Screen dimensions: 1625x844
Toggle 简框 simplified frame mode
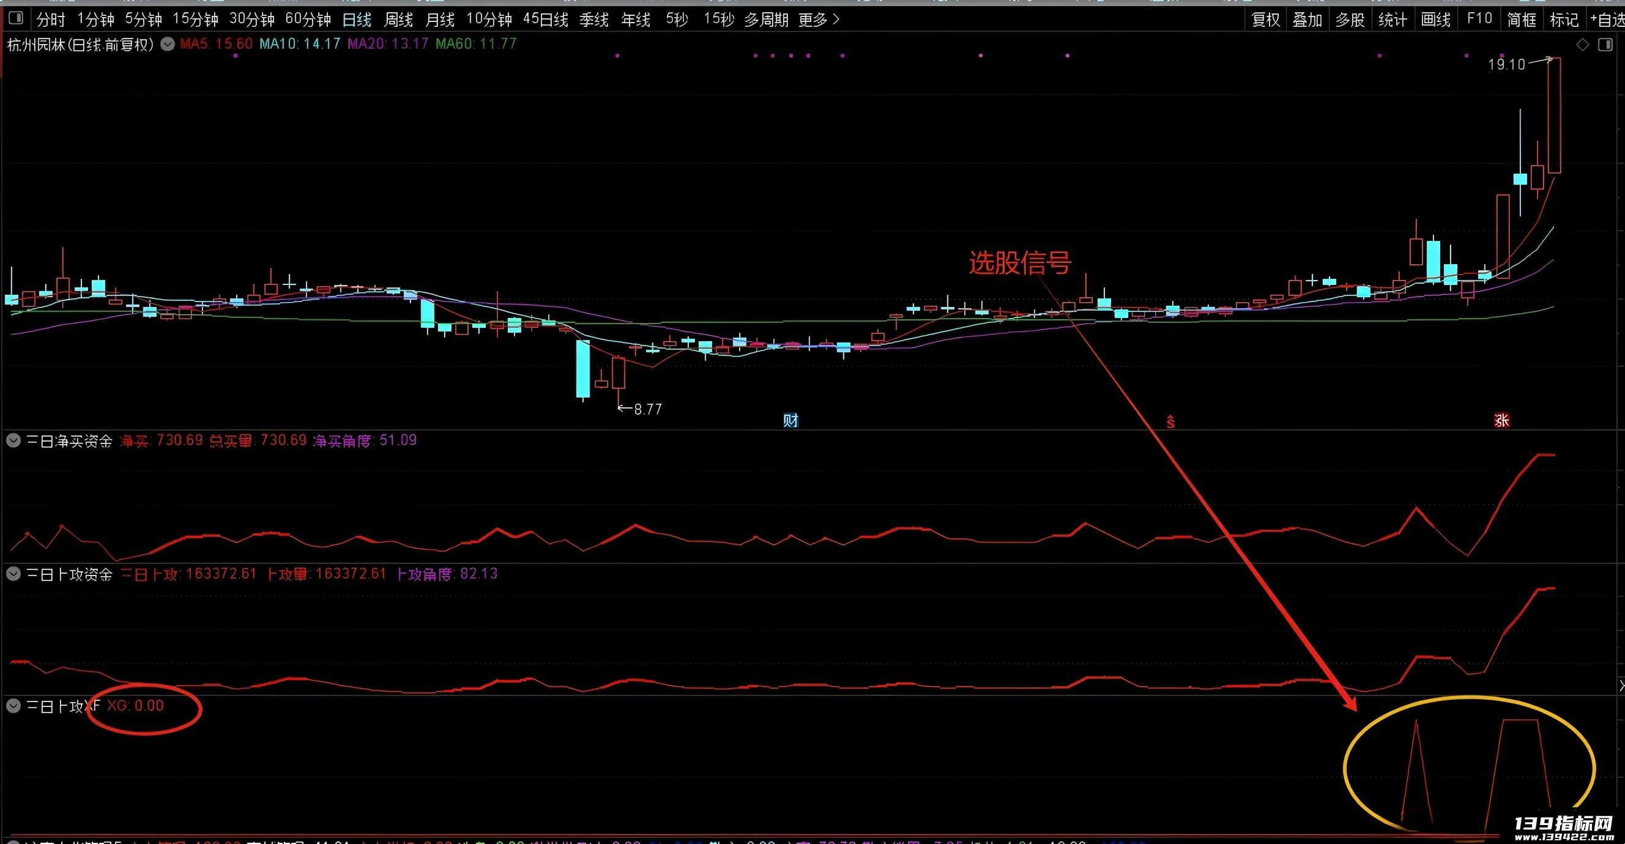(x=1522, y=20)
